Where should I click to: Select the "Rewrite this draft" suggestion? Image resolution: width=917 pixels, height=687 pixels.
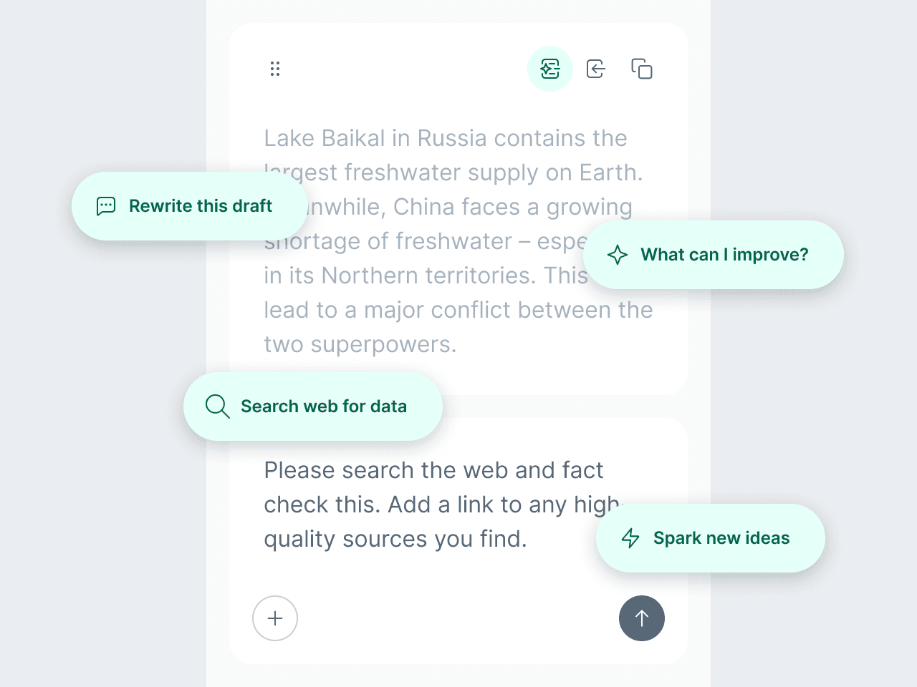[x=201, y=206]
